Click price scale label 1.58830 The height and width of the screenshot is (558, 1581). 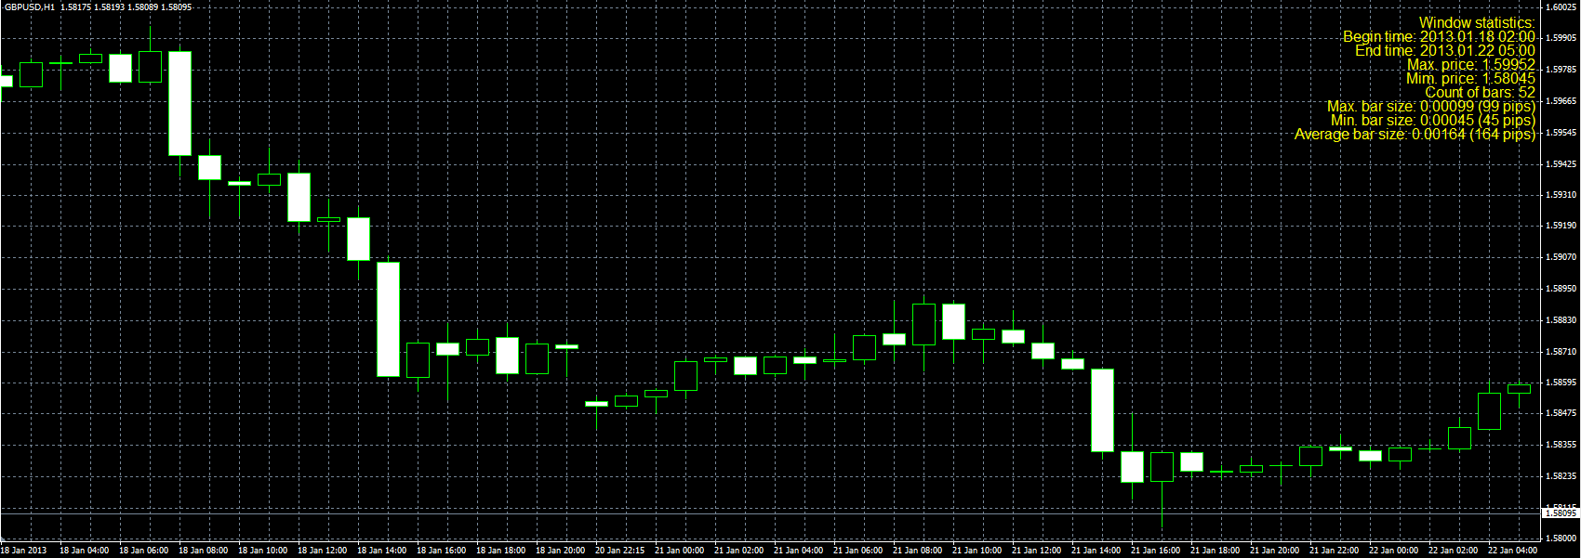click(x=1561, y=320)
